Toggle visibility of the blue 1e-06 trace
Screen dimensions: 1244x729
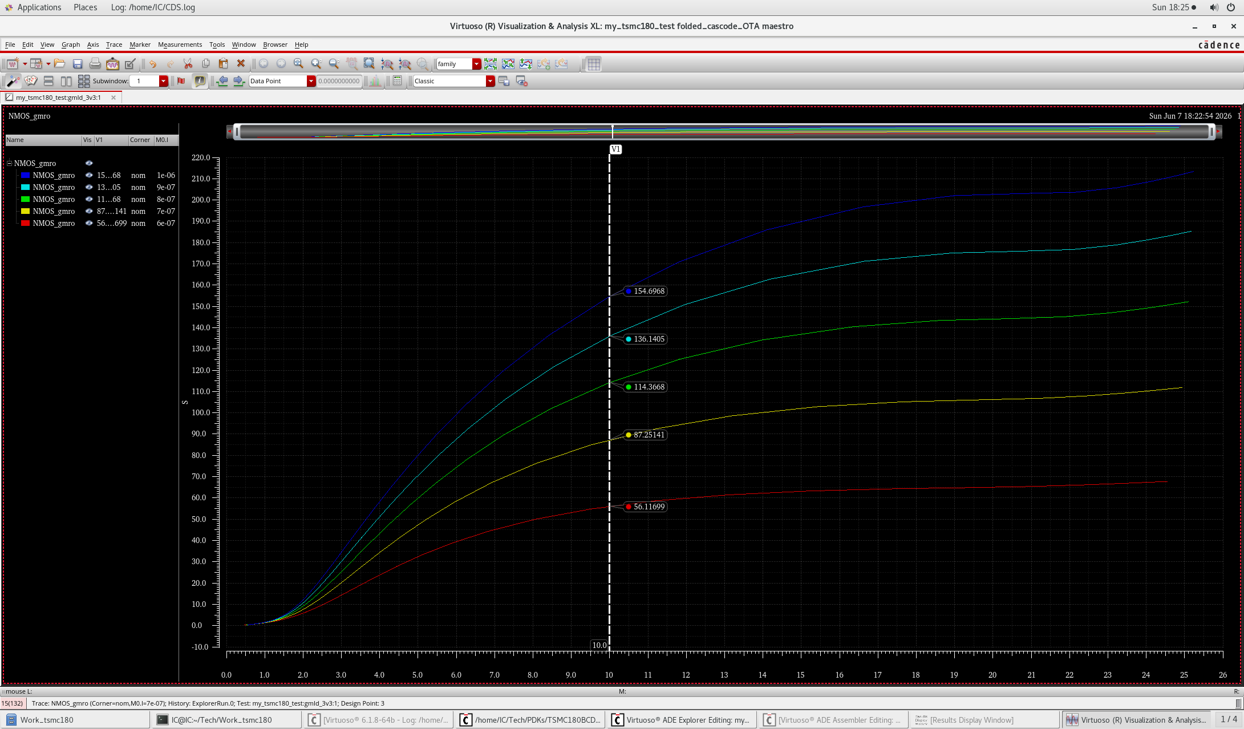(89, 175)
